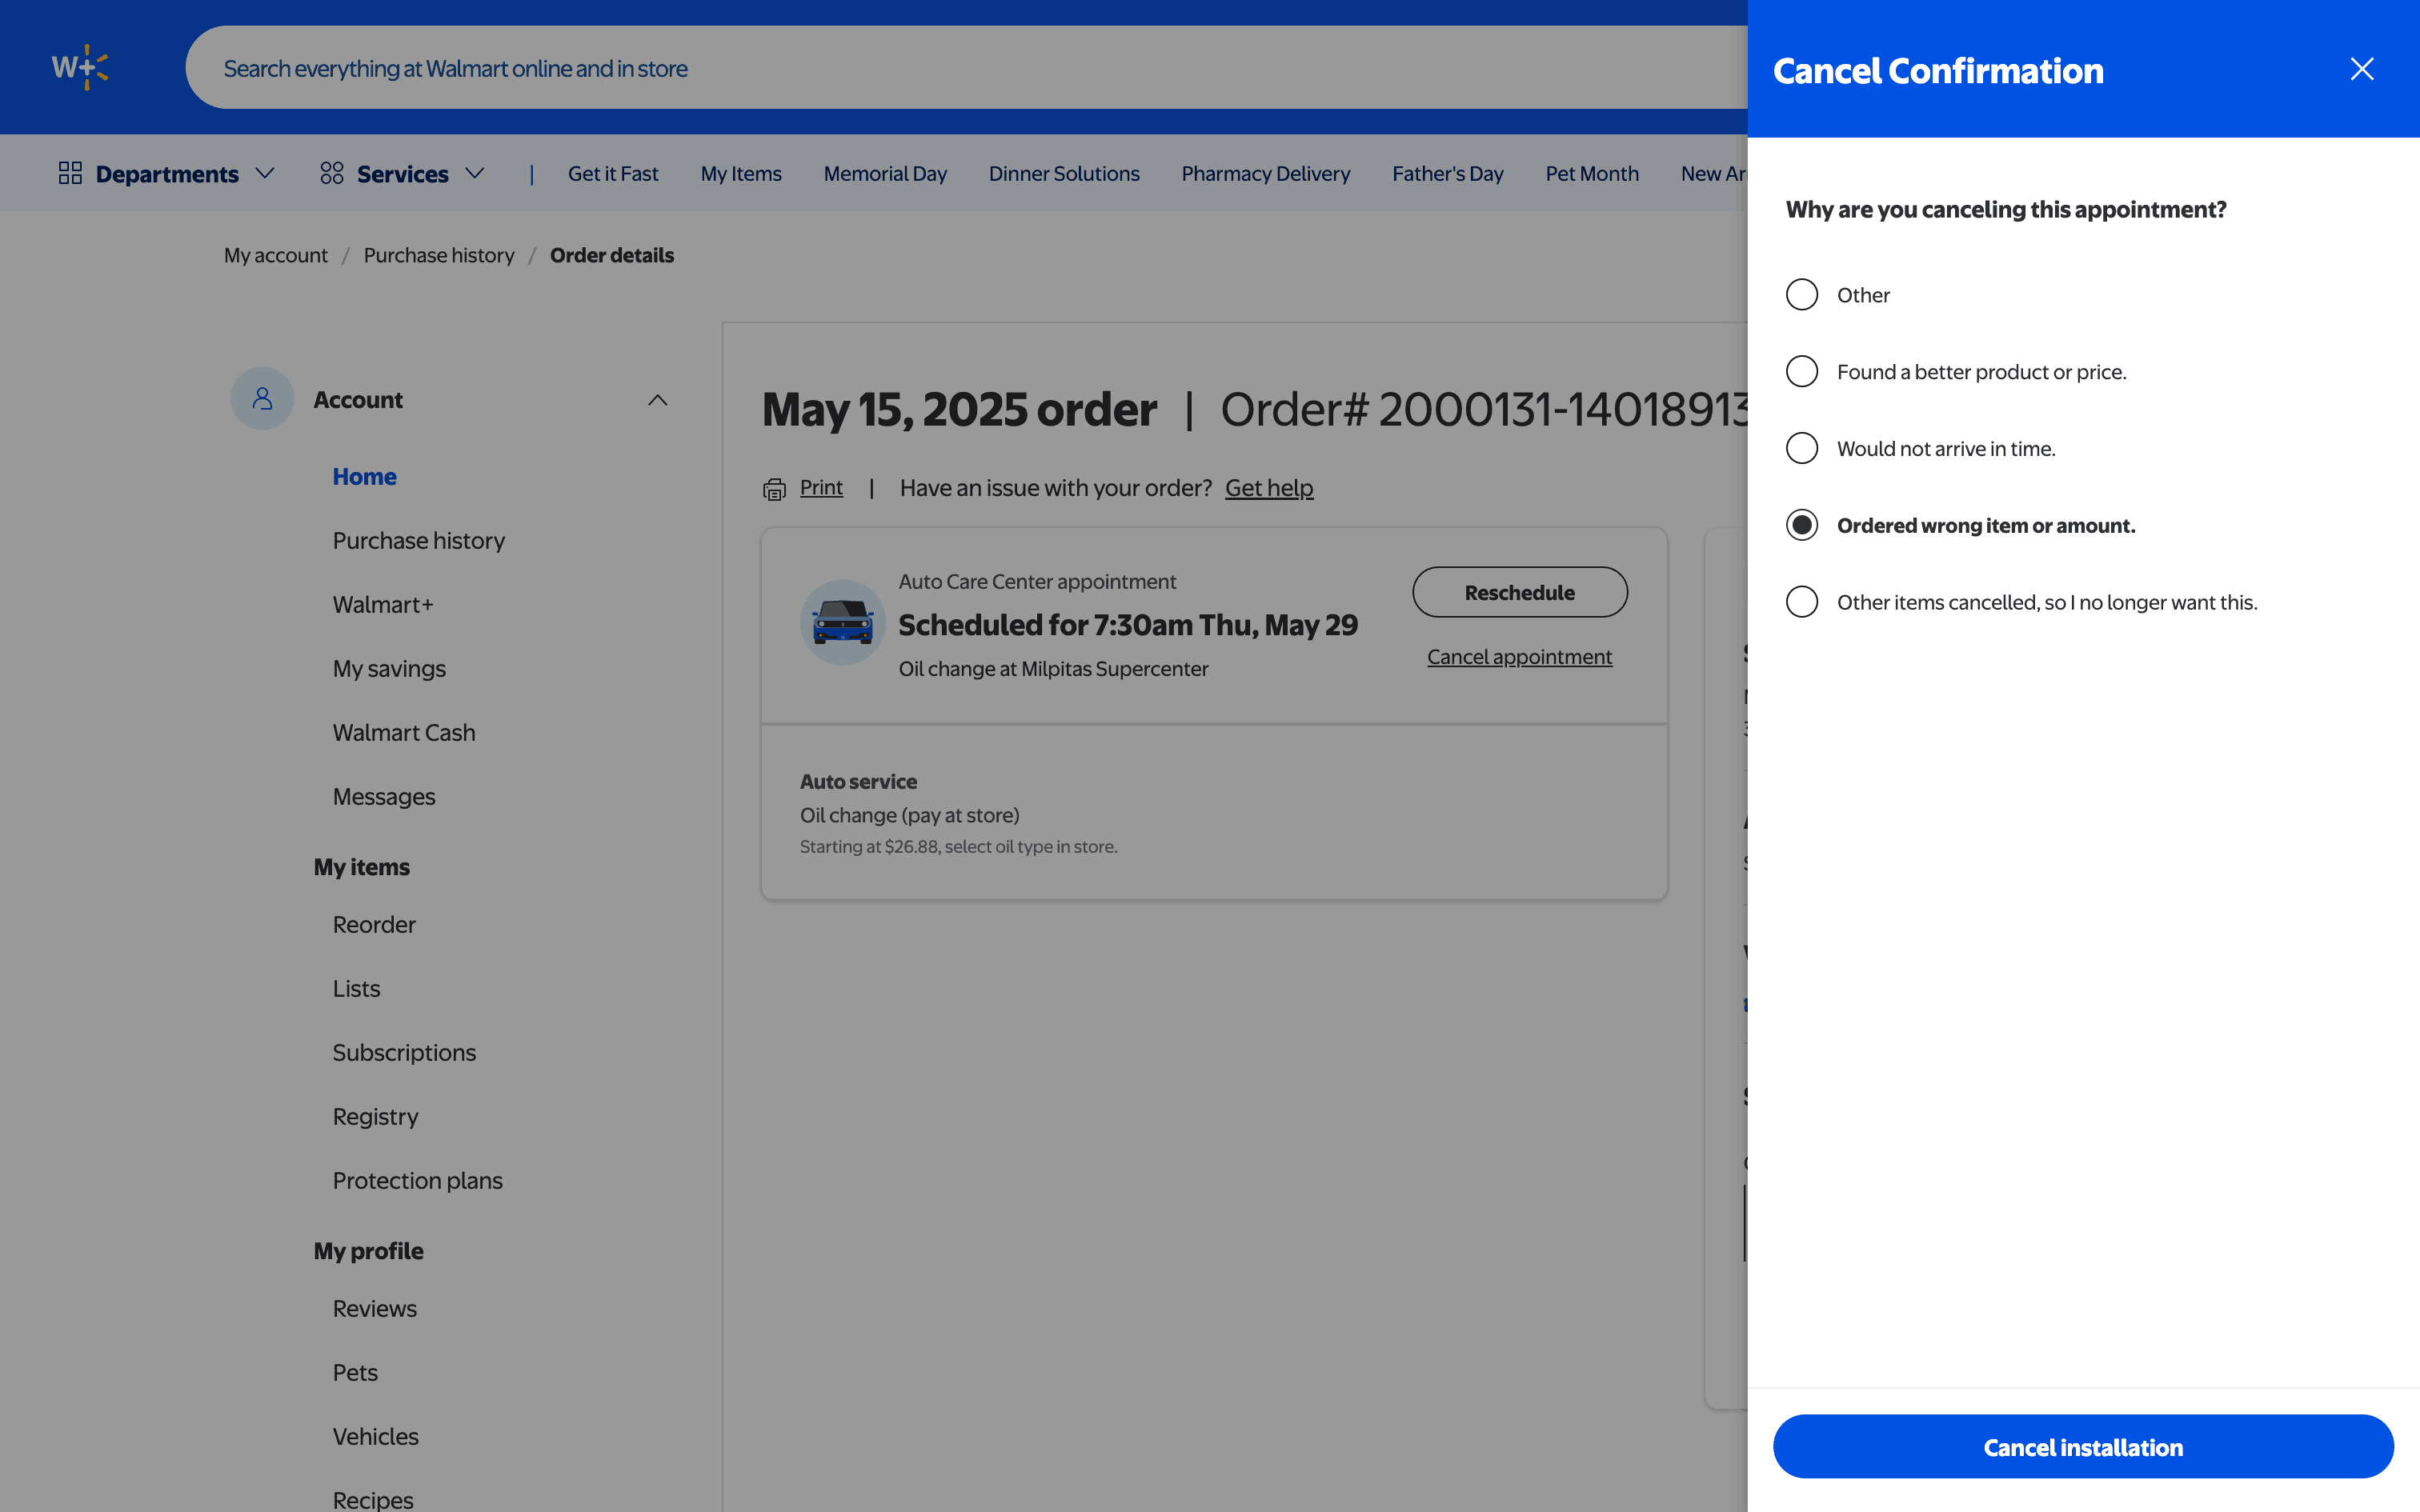
Task: Select the Other reason radio button
Action: click(x=1801, y=295)
